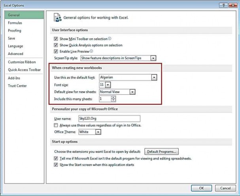Uncheck Show Quick Analysis options on selection
240x196 pixels.
[56, 45]
